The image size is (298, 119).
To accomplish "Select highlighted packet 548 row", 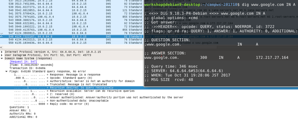I will coord(72,36).
